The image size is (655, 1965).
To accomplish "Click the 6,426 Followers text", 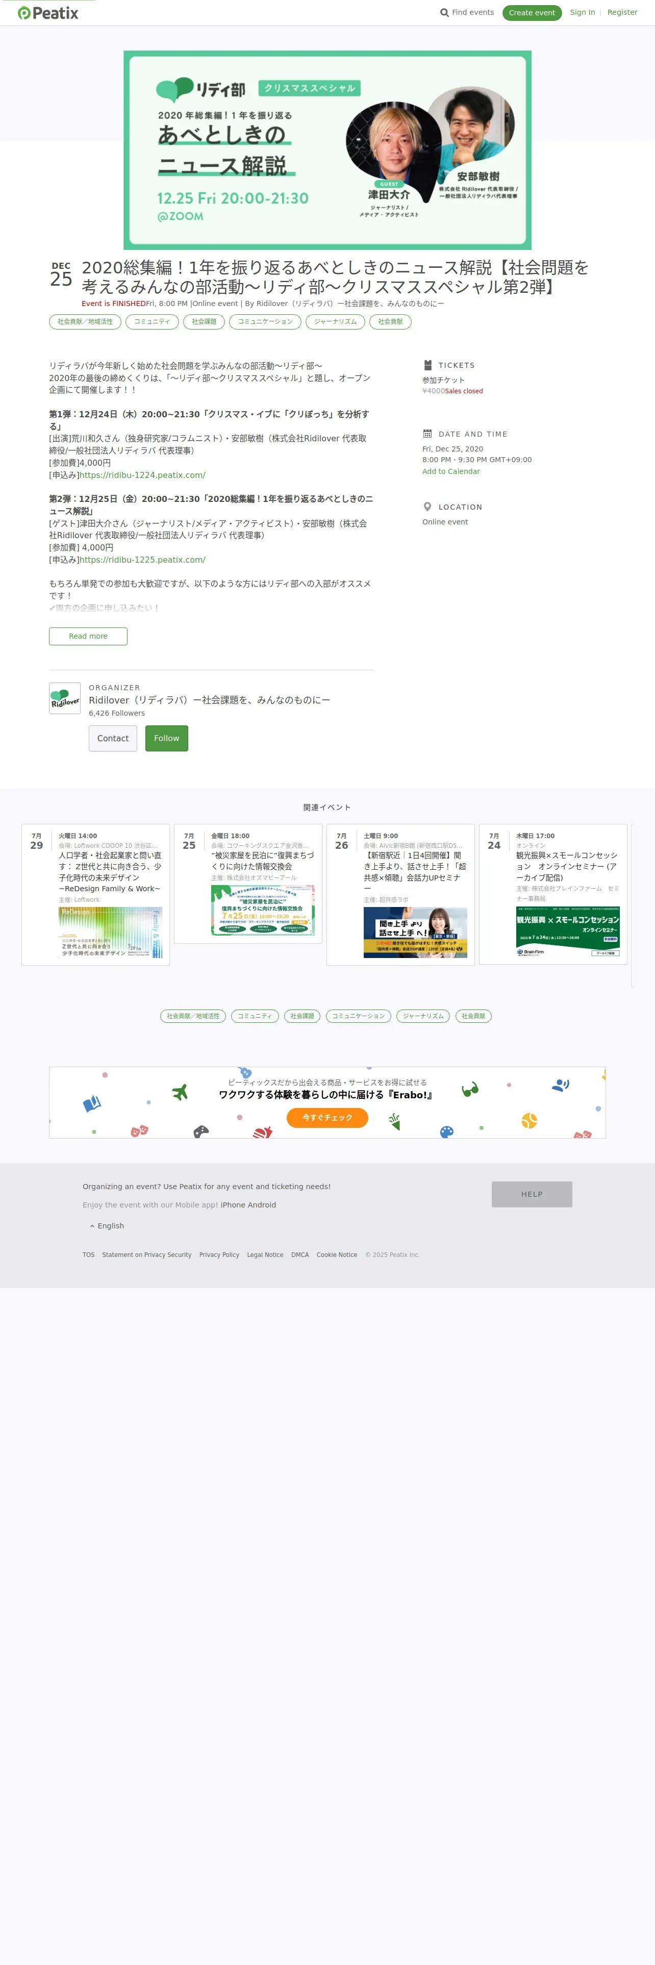I will tap(117, 713).
